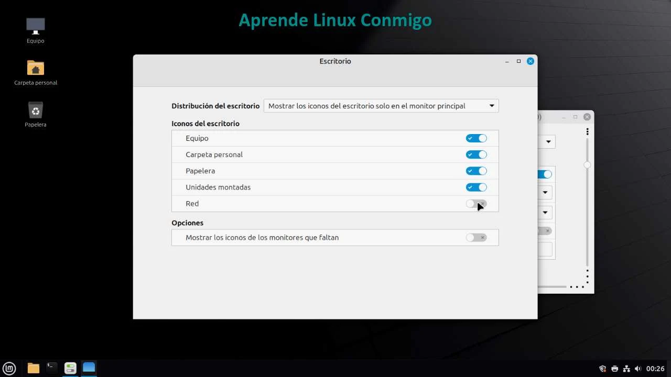The width and height of the screenshot is (671, 377).
Task: Open the Distribución del escritorio dropdown
Action: [381, 106]
